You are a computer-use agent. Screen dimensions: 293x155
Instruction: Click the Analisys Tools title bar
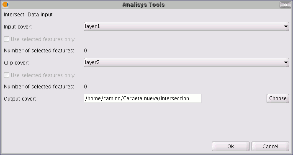coord(144,5)
